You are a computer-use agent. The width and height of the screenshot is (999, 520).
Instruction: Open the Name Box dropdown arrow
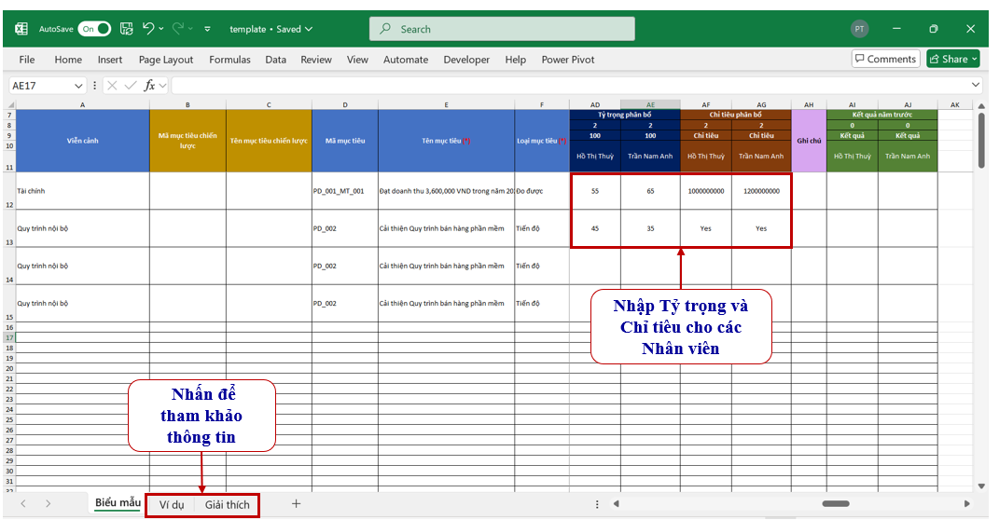click(78, 85)
